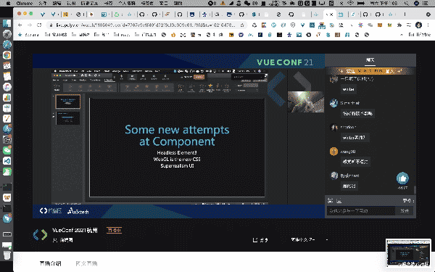Click the speaker camera thumbnail in video
The image size is (435, 272).
point(305,102)
